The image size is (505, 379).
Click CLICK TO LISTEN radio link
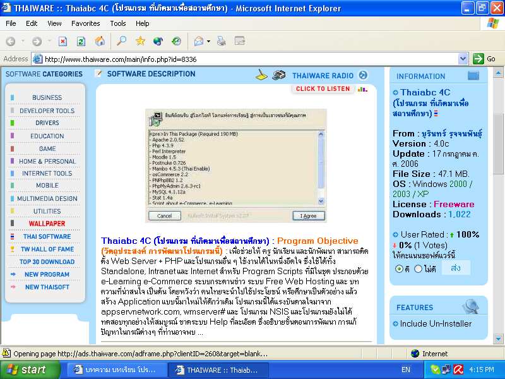tap(323, 89)
